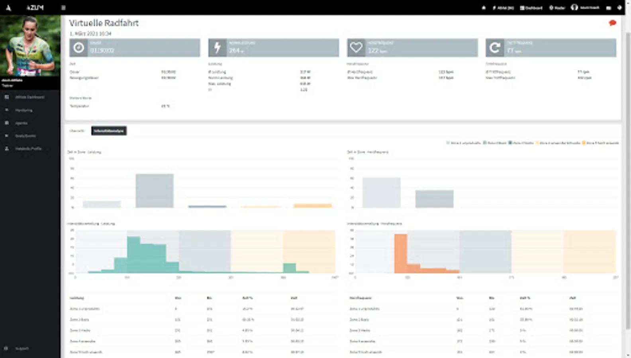Open the globe language dropdown
Viewport: 631px width, 358px height.
(619, 8)
